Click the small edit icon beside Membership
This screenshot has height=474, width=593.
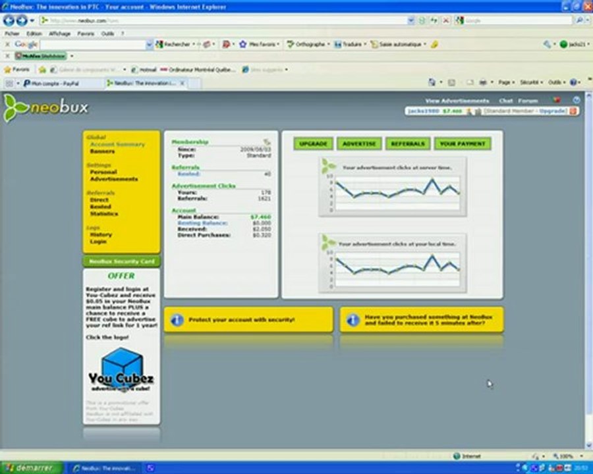coord(267,142)
